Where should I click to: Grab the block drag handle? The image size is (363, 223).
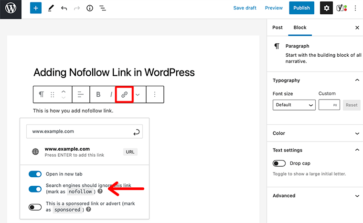click(x=53, y=94)
